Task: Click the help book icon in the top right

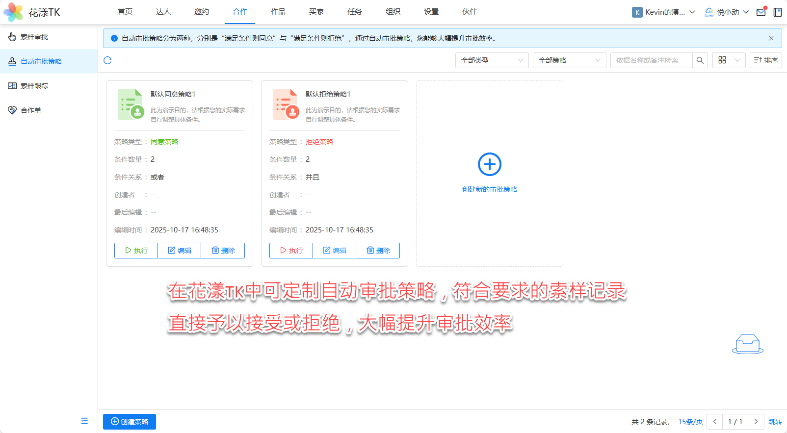Action: tap(778, 12)
